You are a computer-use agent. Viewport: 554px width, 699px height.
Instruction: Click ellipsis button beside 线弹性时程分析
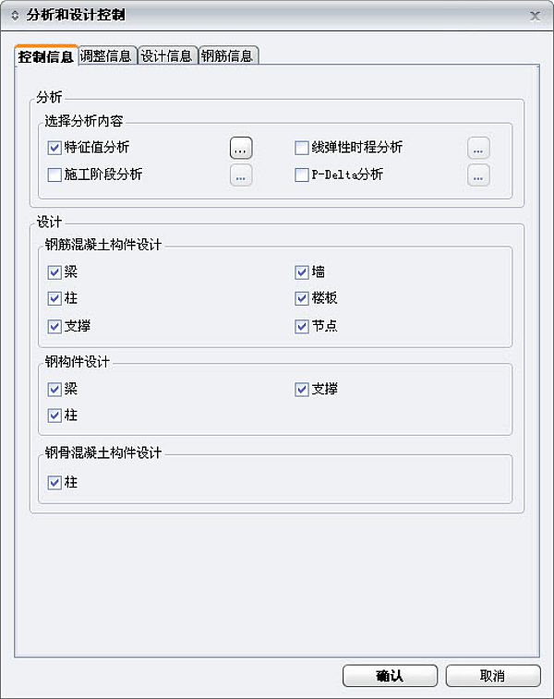(x=478, y=148)
